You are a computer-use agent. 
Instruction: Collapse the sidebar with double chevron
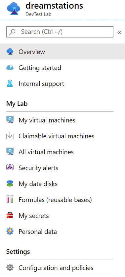coord(119,33)
